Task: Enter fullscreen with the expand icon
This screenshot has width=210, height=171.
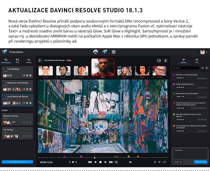Action: [x=164, y=162]
